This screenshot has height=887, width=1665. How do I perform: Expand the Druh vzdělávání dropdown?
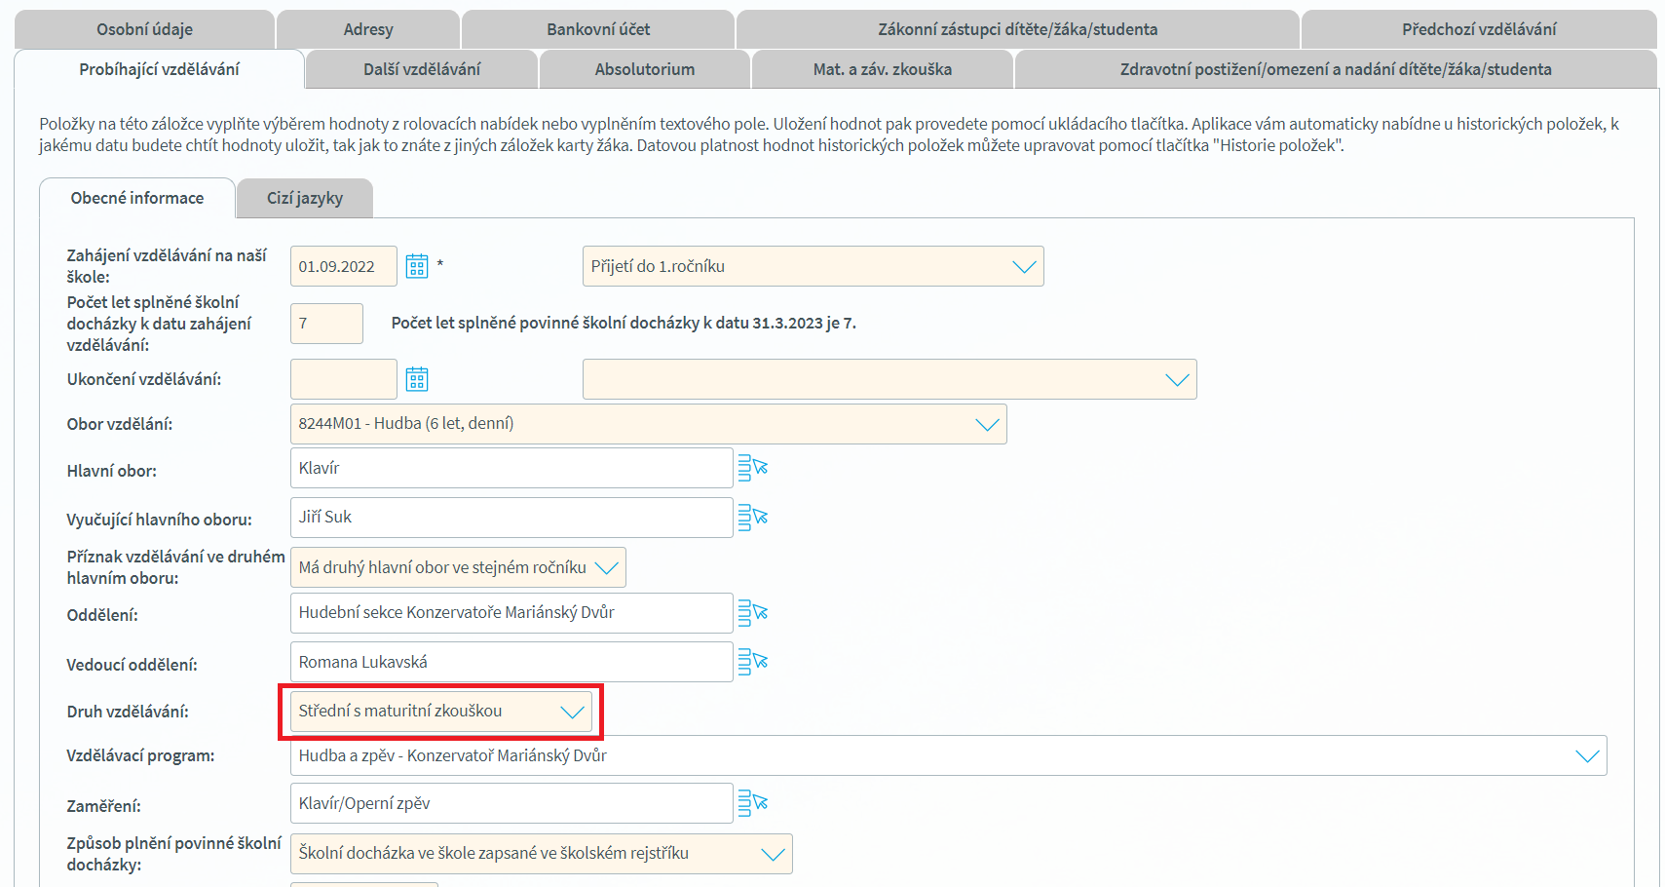441,712
